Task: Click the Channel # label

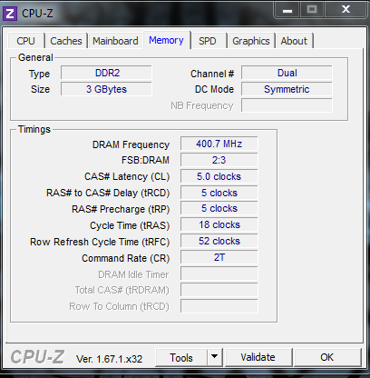Action: pyautogui.click(x=212, y=74)
